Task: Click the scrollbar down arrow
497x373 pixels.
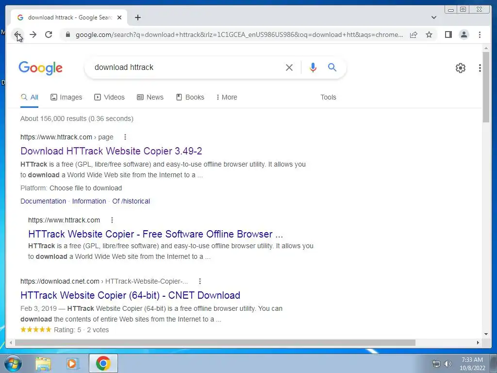Action: click(486, 334)
